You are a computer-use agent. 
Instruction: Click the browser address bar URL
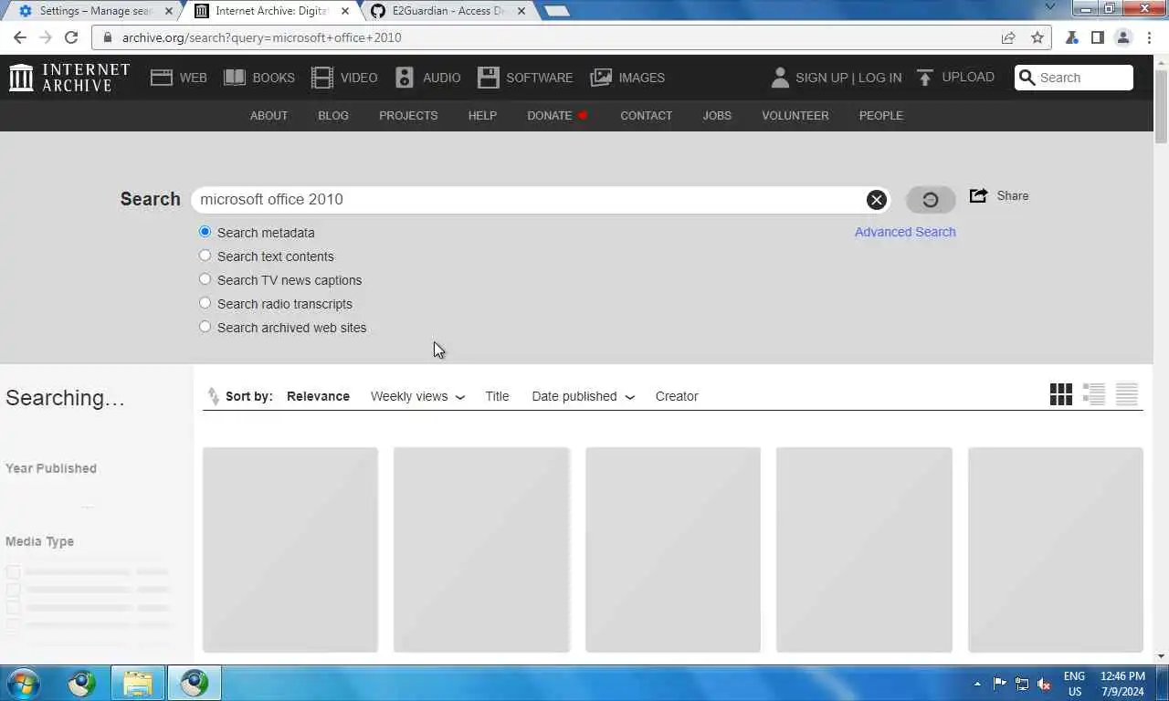point(262,37)
